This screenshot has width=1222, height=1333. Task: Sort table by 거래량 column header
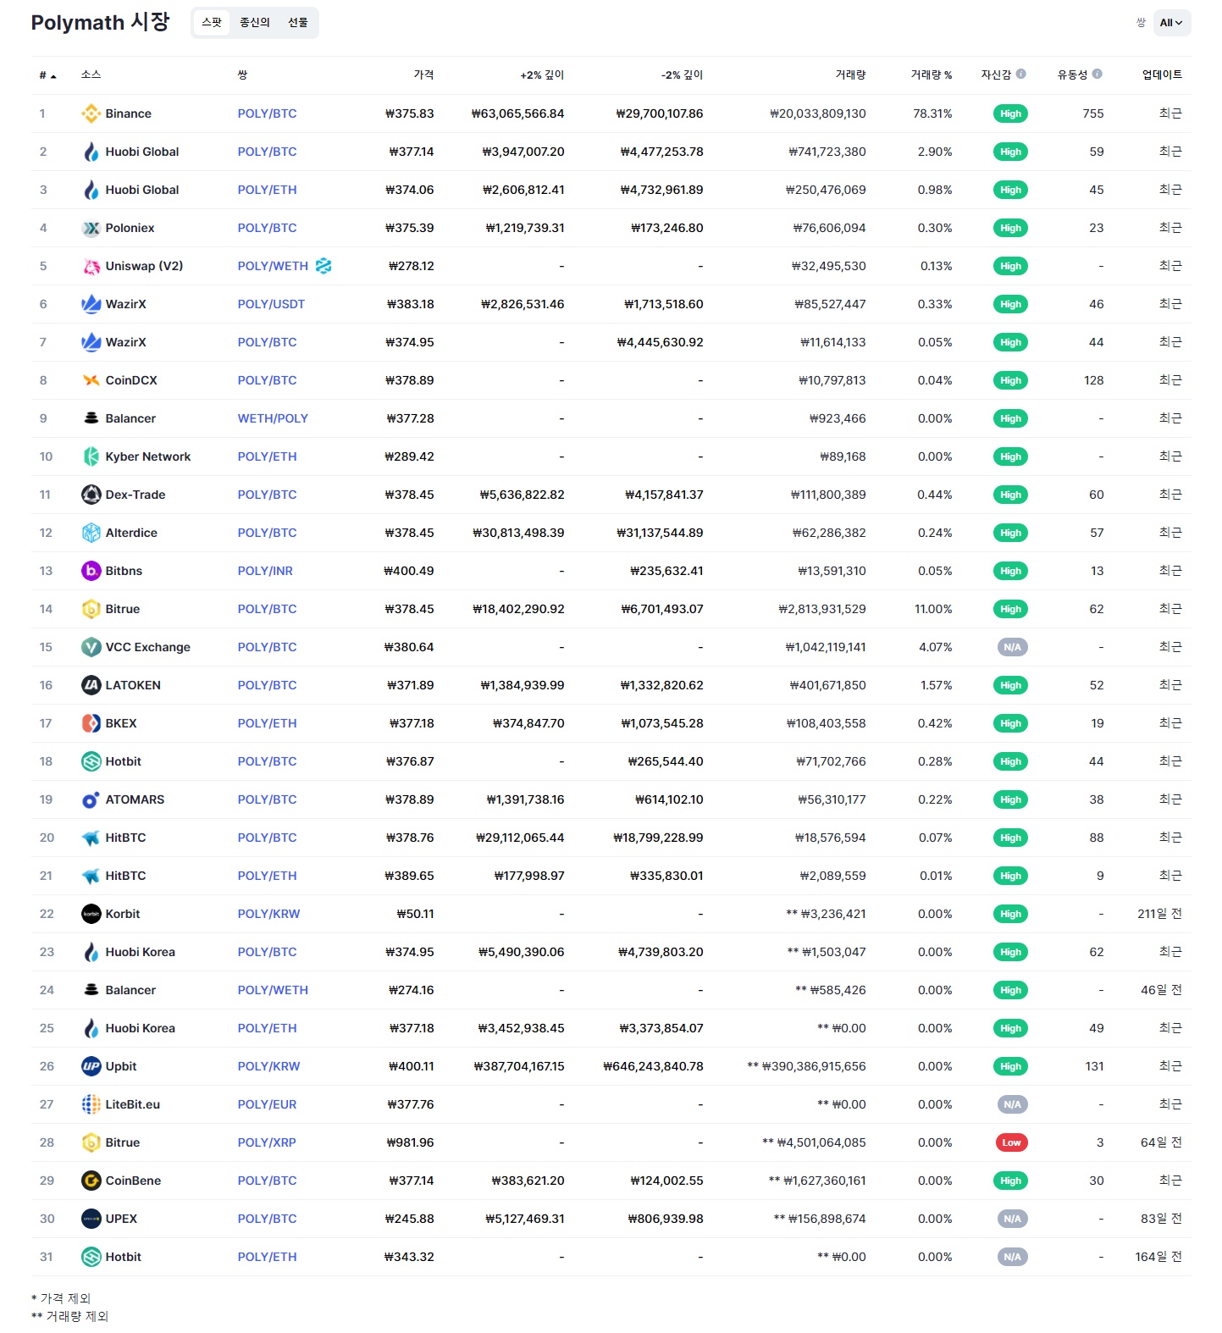(850, 75)
